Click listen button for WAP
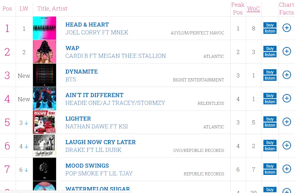The height and width of the screenshot is (193, 297). 270,54
